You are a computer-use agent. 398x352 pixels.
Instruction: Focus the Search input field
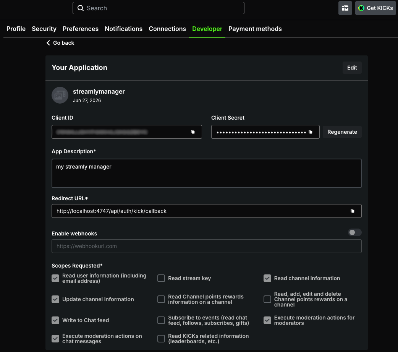(x=159, y=8)
